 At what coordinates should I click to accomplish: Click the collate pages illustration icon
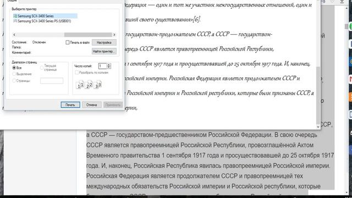[89, 84]
